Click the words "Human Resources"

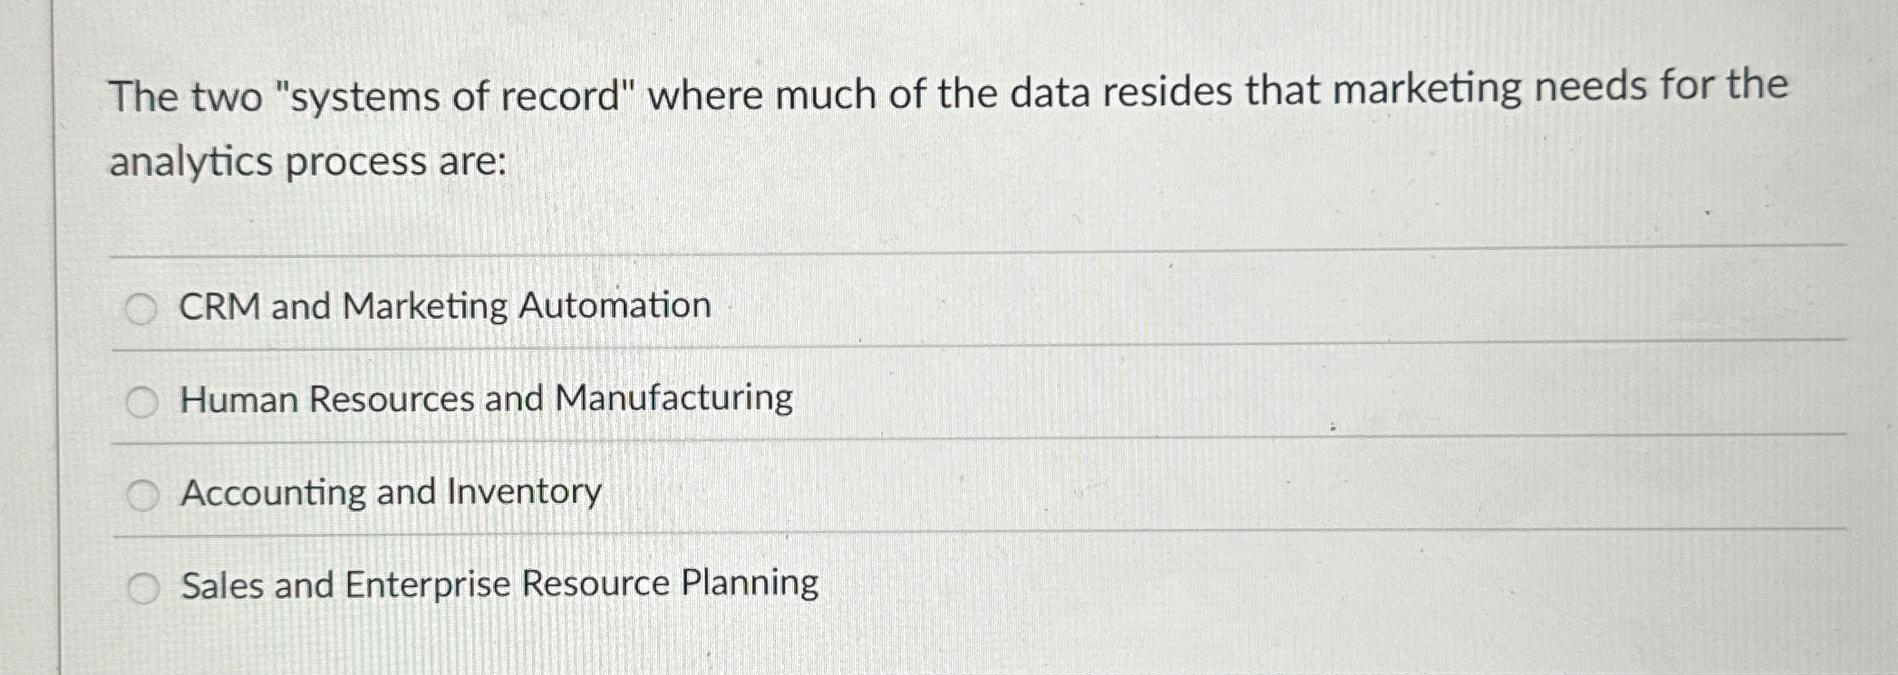327,400
